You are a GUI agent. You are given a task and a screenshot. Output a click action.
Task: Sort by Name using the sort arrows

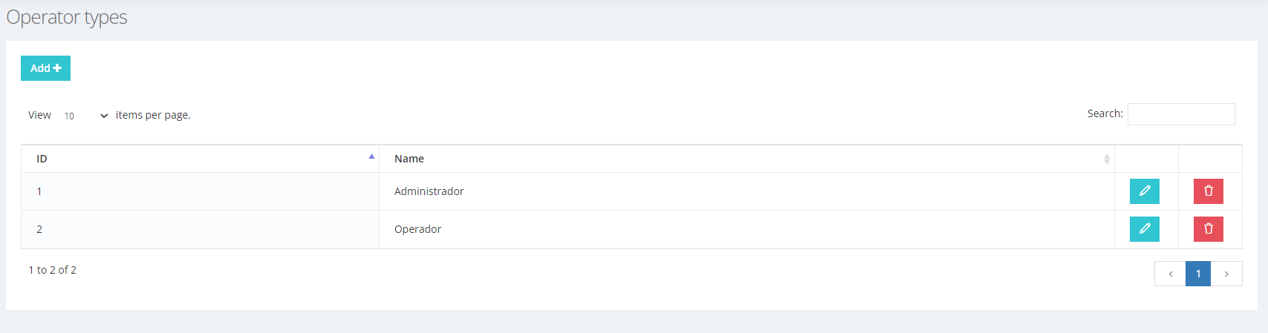click(1106, 159)
